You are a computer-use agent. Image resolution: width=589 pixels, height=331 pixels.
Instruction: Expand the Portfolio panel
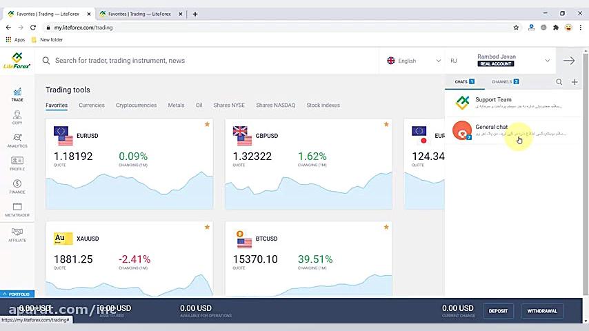click(17, 294)
